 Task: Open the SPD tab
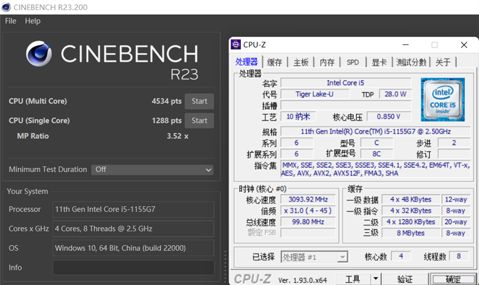click(x=353, y=62)
